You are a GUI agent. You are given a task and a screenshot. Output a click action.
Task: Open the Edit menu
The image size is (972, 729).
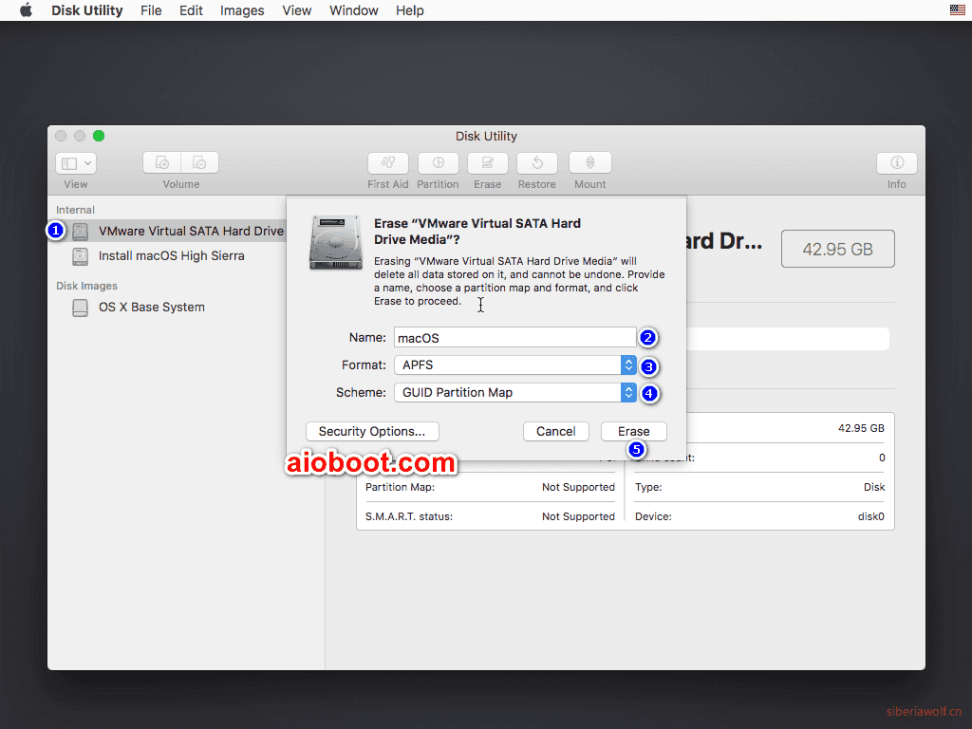point(191,10)
